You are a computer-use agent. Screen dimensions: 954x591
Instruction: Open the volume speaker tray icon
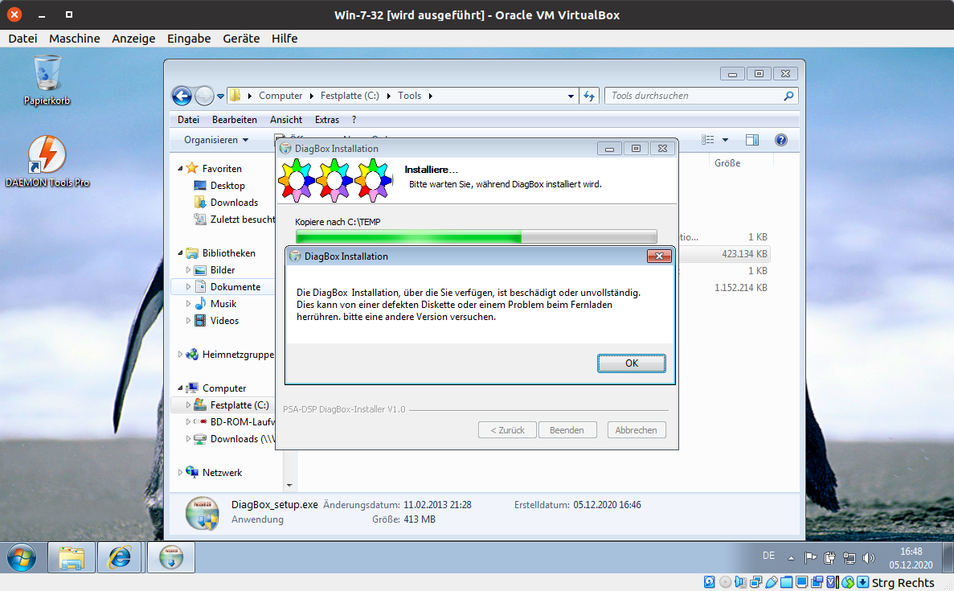tap(869, 557)
